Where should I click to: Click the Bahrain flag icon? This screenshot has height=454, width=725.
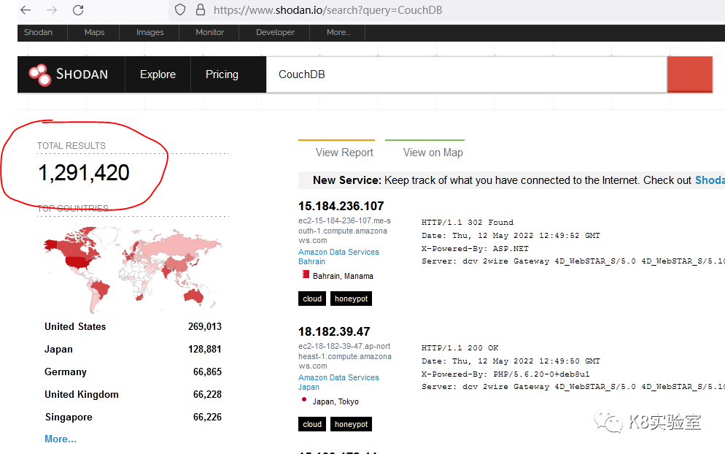tap(306, 274)
